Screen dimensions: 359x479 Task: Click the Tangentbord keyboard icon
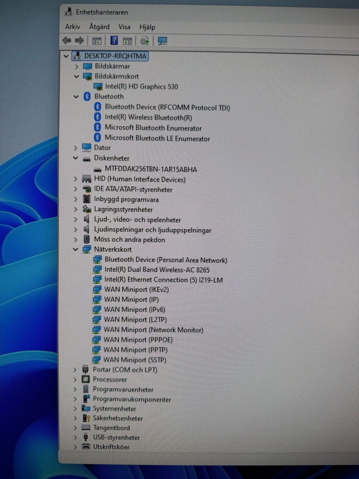[x=86, y=427]
